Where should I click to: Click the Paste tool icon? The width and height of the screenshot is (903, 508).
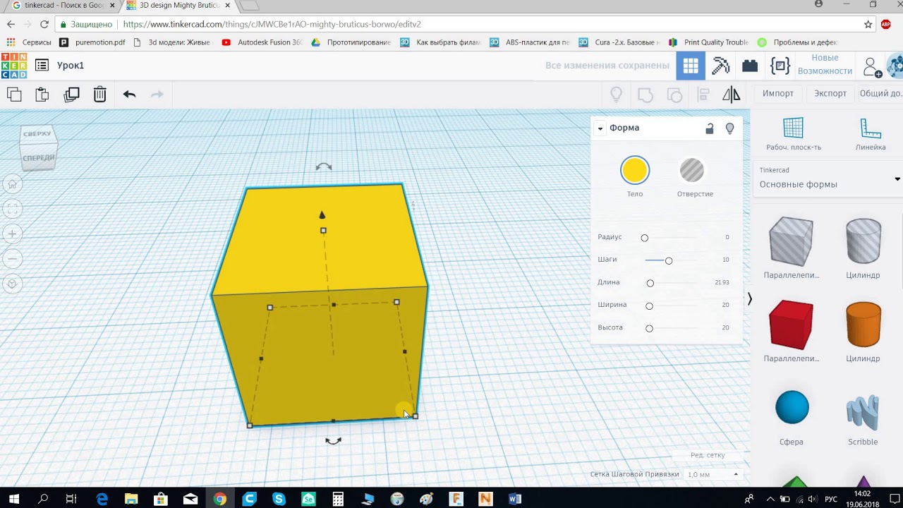click(x=42, y=94)
